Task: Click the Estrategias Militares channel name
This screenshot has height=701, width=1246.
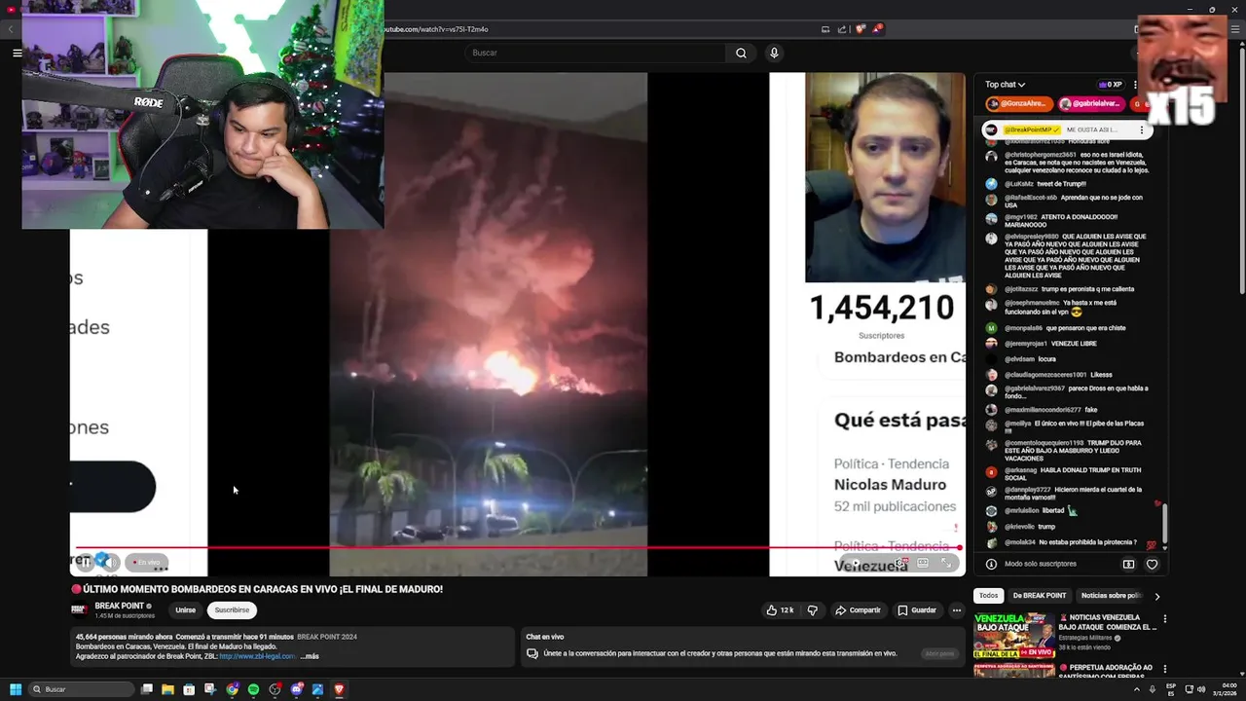Action: click(1085, 638)
